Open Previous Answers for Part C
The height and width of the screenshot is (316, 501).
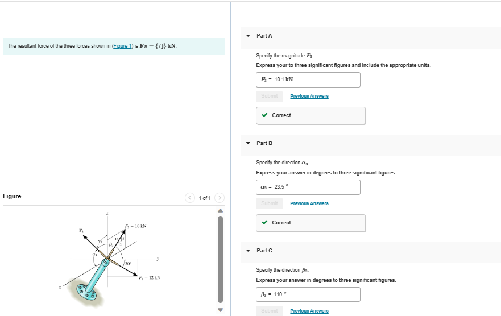tap(309, 311)
